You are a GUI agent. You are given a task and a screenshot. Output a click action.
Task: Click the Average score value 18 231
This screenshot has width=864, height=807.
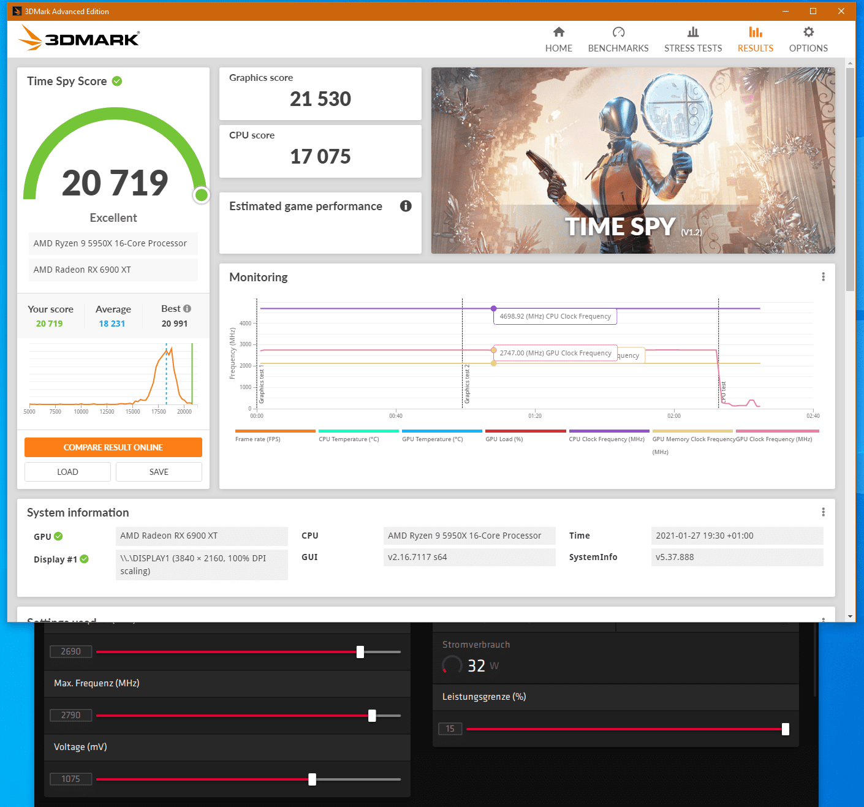(x=112, y=324)
